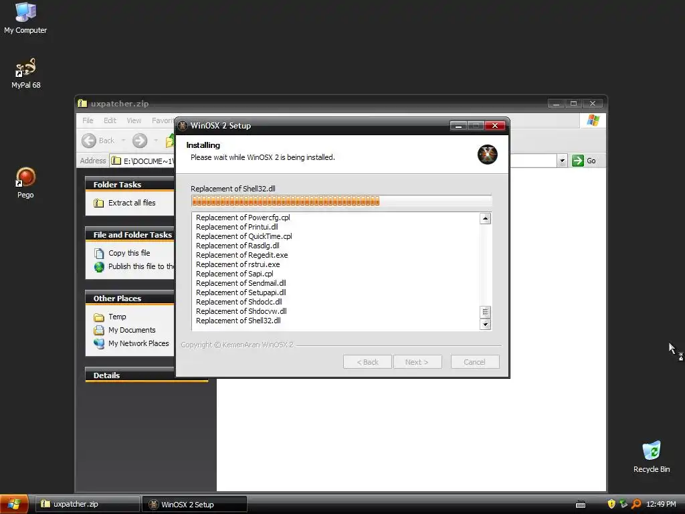Collapse the Other Places panel
Viewport: 685px width, 514px height.
[129, 298]
